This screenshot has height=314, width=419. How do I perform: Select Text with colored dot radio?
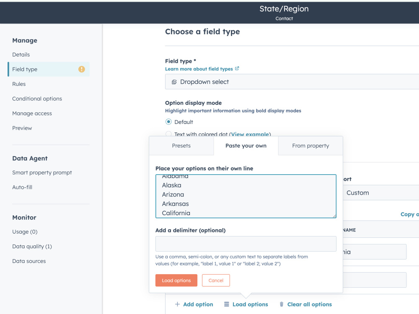click(168, 134)
